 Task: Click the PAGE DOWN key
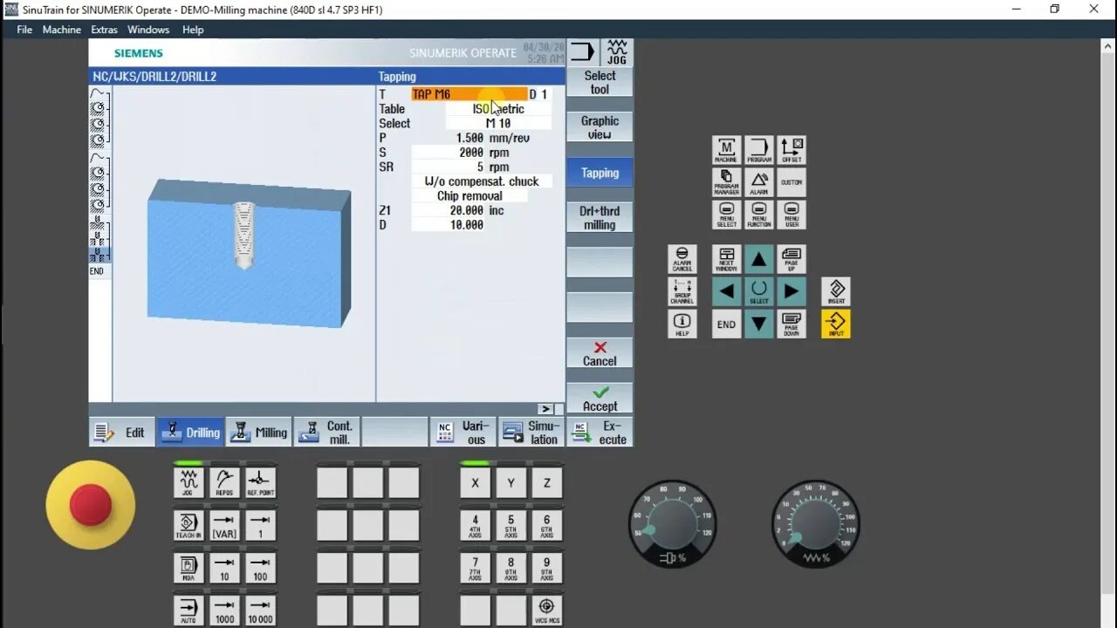[x=791, y=324]
